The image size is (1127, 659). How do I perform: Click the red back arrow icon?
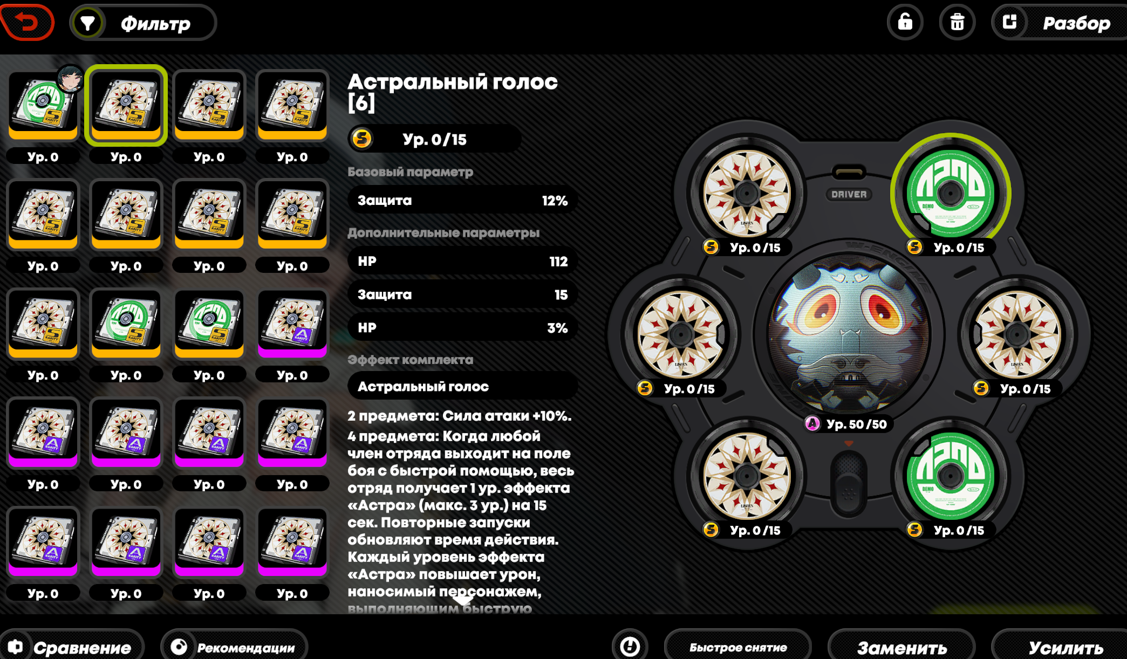(26, 22)
